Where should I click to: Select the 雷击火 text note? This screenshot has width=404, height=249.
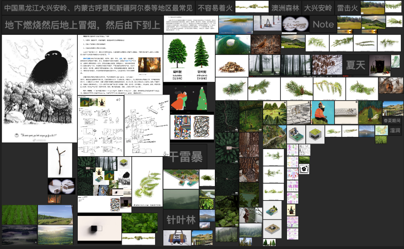pyautogui.click(x=347, y=8)
